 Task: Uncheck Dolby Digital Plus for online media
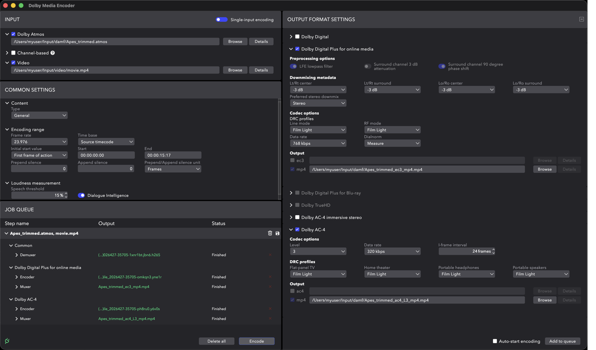click(297, 49)
